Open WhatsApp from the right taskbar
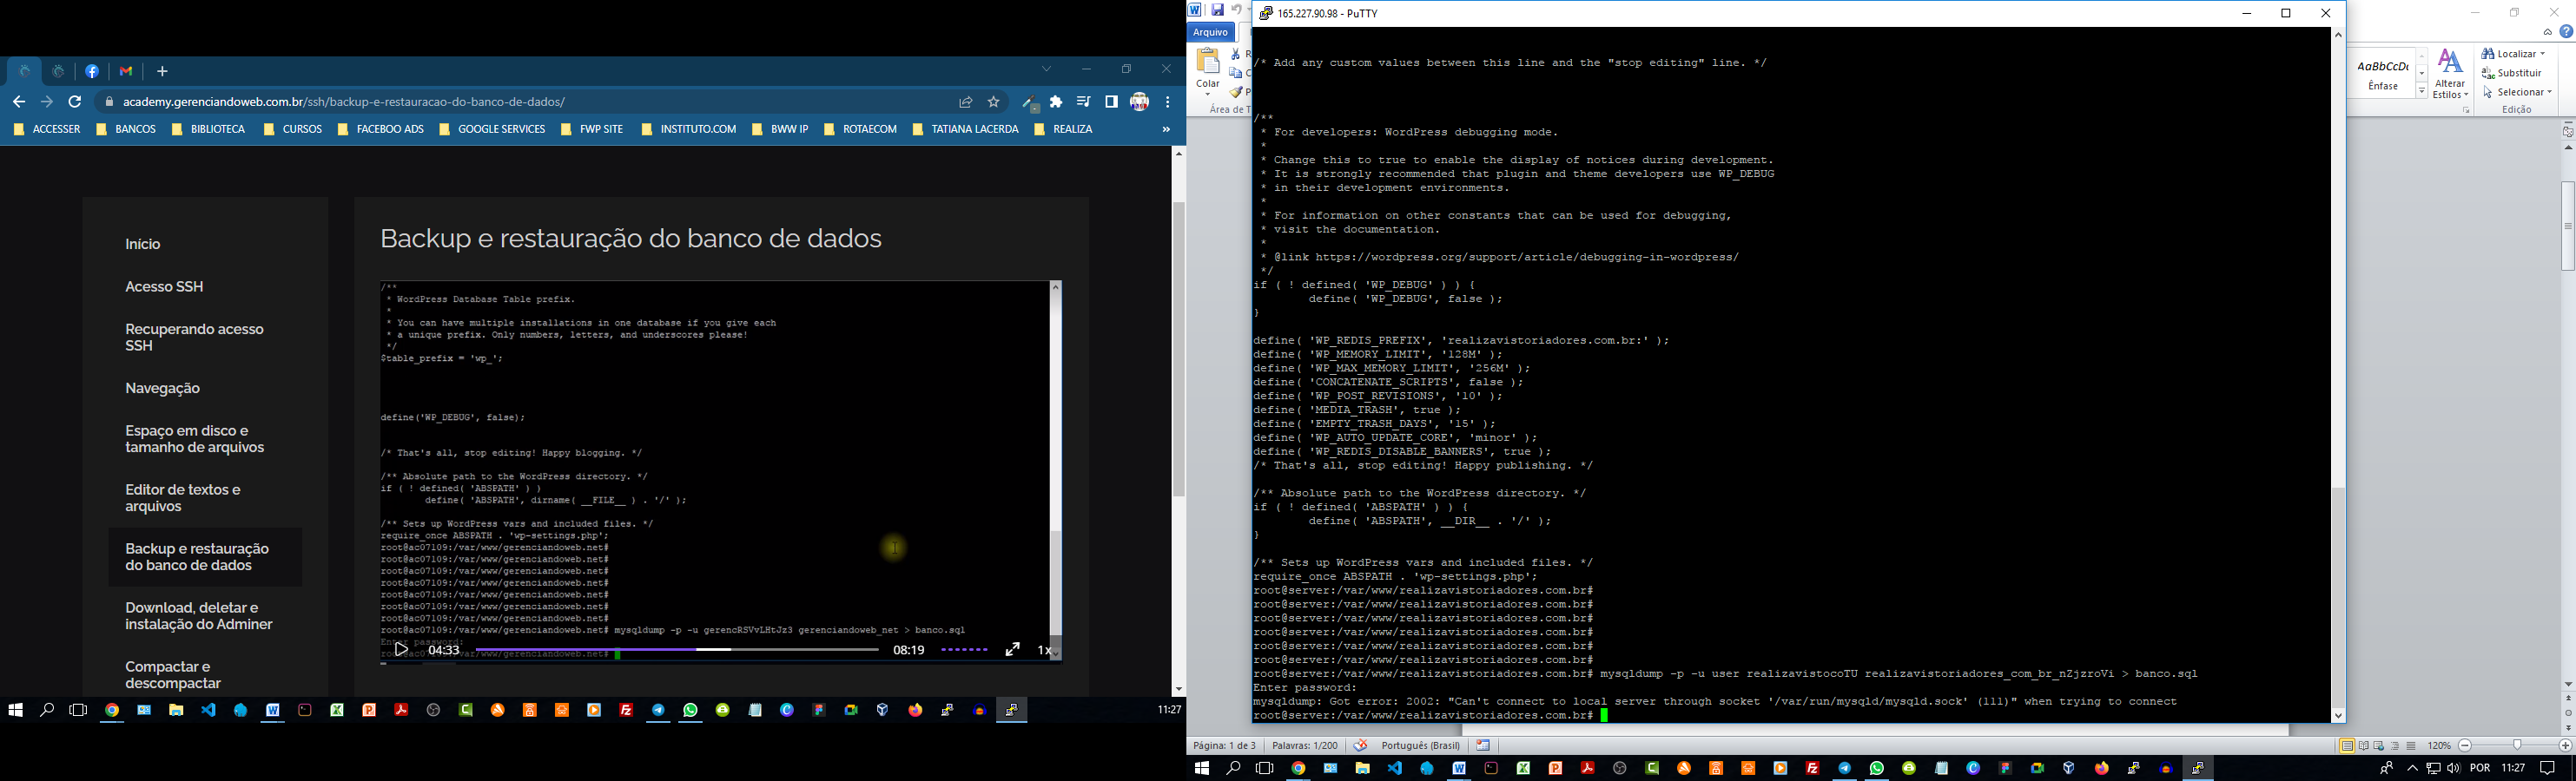This screenshot has width=2576, height=781. 1877,768
